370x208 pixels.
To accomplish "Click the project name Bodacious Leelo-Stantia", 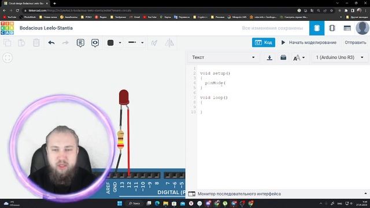I will point(46,28).
